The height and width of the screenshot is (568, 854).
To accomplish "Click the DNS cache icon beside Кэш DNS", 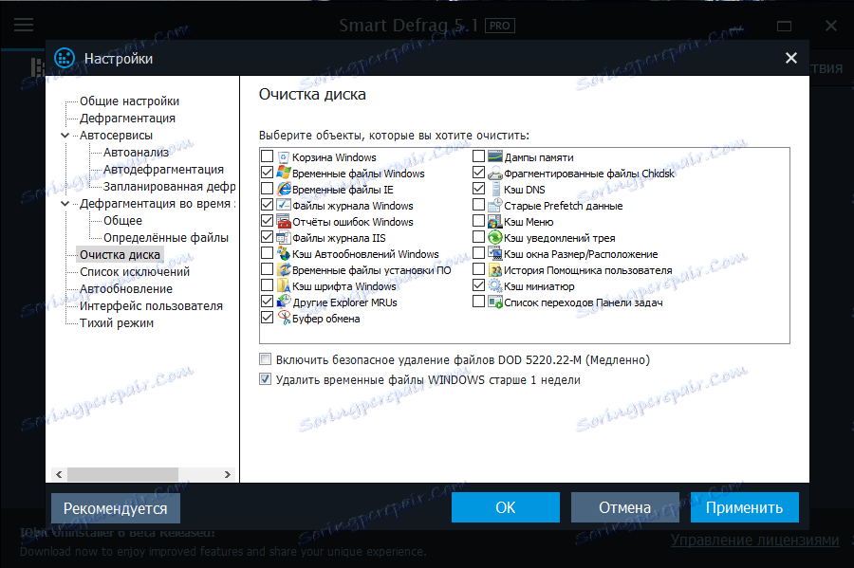I will click(x=493, y=189).
